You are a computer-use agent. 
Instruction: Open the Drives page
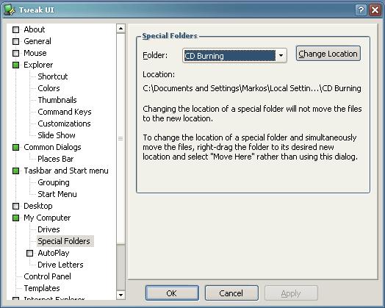pos(48,229)
